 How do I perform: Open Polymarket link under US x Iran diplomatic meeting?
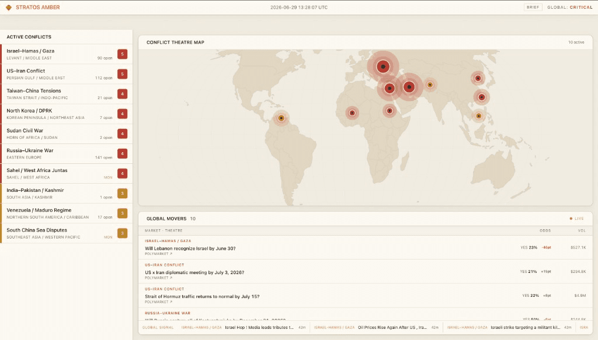(158, 278)
